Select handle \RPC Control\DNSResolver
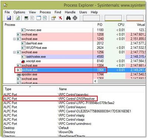 [x=76, y=99]
